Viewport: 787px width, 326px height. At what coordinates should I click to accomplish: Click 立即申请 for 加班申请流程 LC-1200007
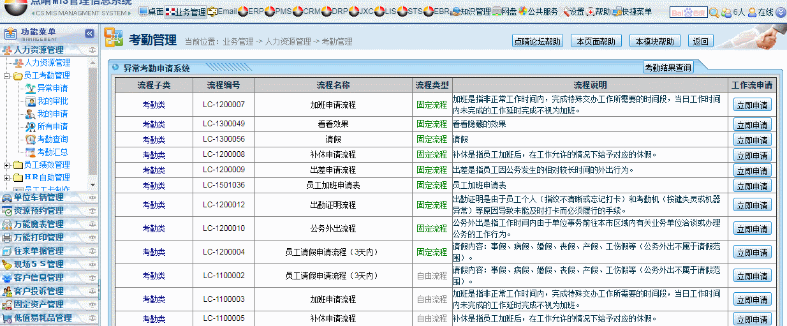[752, 105]
